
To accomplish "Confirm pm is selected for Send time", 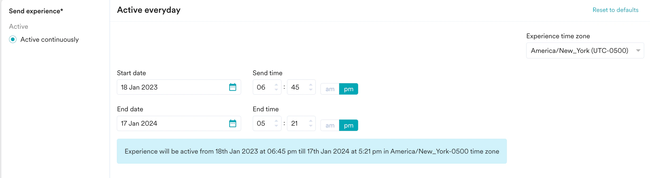I will point(349,89).
